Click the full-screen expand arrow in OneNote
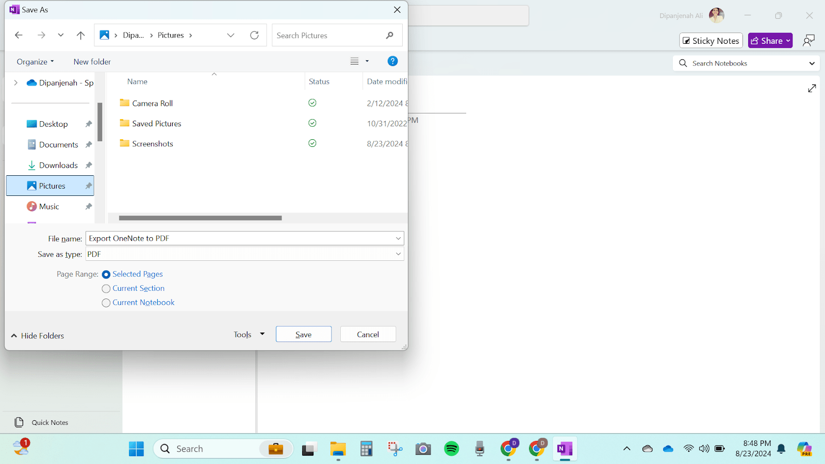Image resolution: width=825 pixels, height=464 pixels. click(x=812, y=88)
